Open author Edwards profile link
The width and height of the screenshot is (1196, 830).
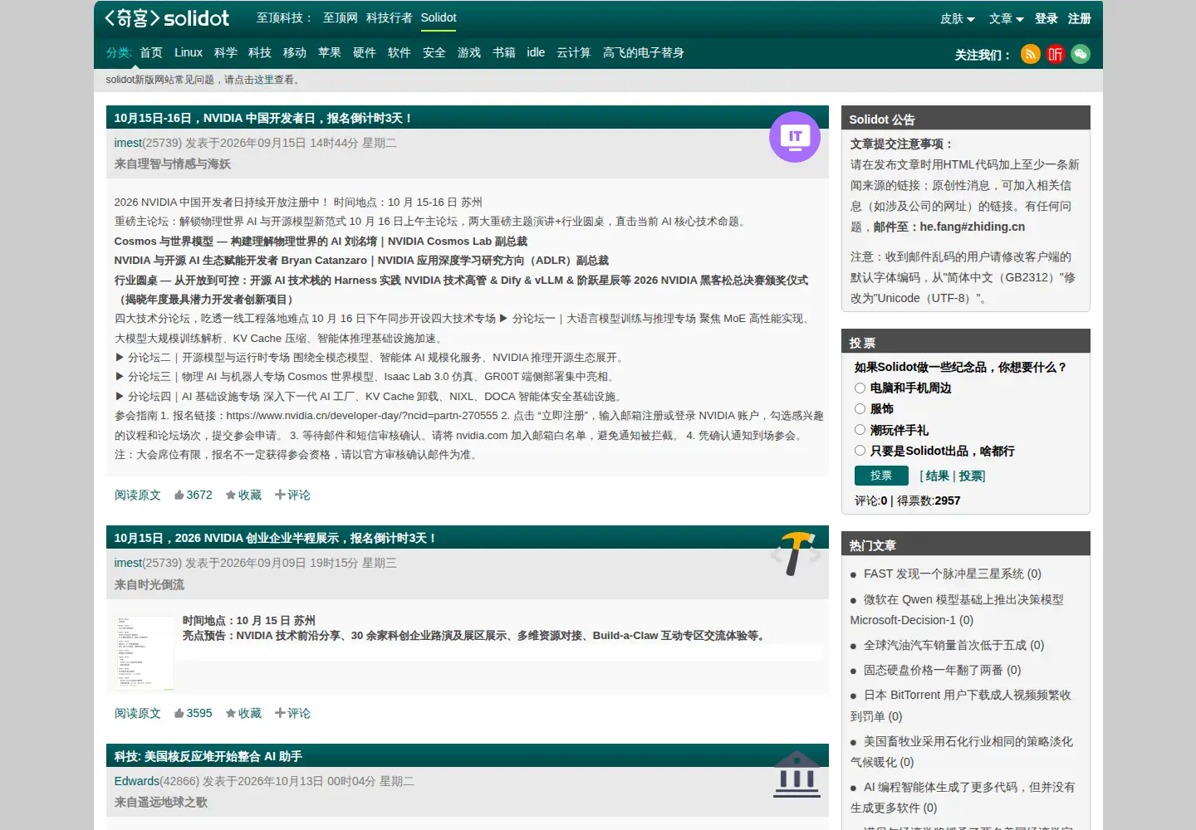coord(137,781)
